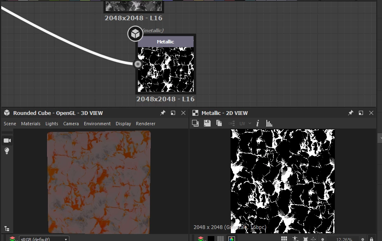Click the copy image icon in 2D view toolbar
The width and height of the screenshot is (382, 241).
[219, 124]
